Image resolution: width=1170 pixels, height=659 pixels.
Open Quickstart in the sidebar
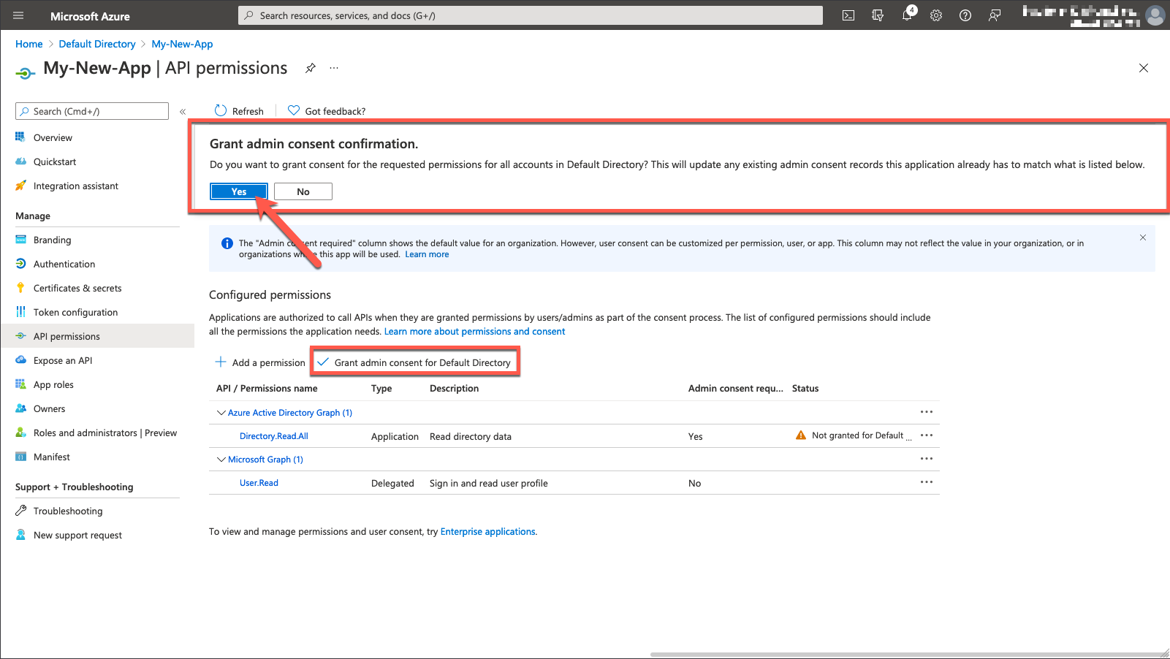55,161
